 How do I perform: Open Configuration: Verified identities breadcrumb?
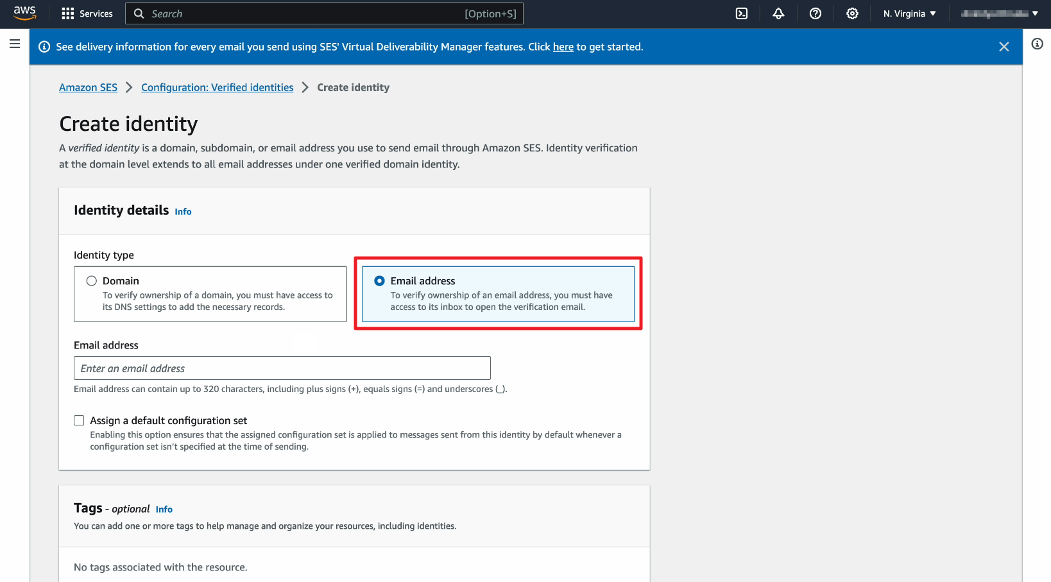[x=217, y=87]
